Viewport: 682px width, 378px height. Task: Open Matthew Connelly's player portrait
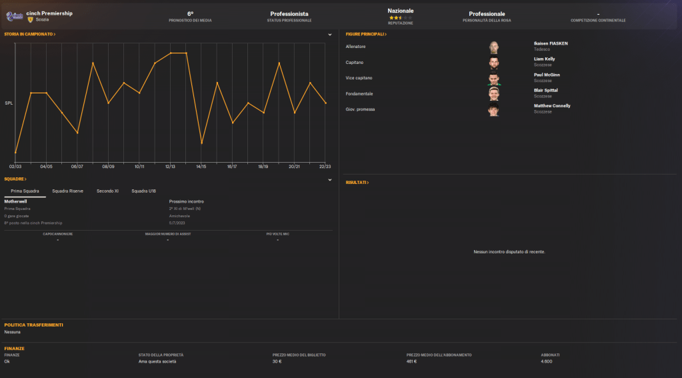pyautogui.click(x=493, y=109)
